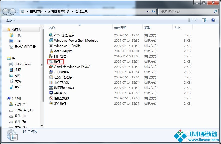The width and height of the screenshot is (221, 144).
Task: Open the 文档 library
Action: click(x=18, y=81)
